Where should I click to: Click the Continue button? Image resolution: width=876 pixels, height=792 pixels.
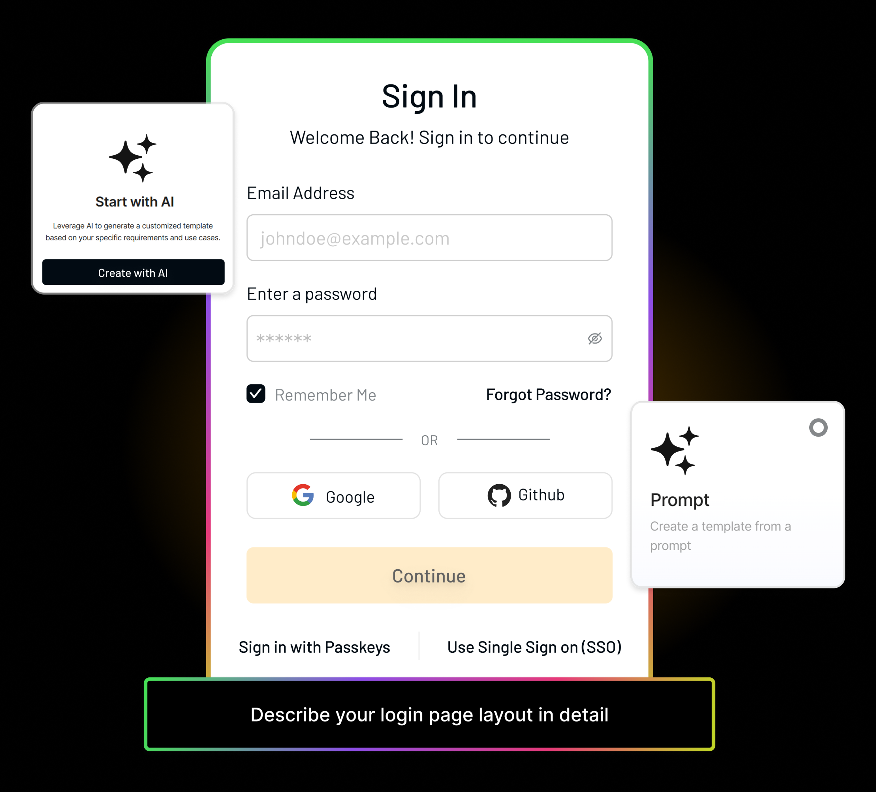(x=429, y=575)
